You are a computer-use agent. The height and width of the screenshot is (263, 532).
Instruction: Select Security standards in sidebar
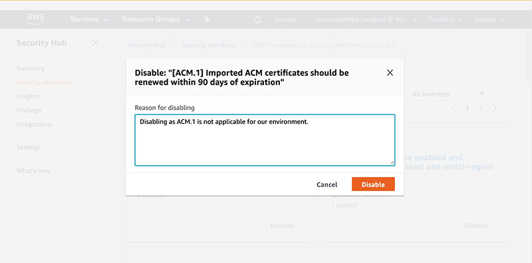(45, 83)
